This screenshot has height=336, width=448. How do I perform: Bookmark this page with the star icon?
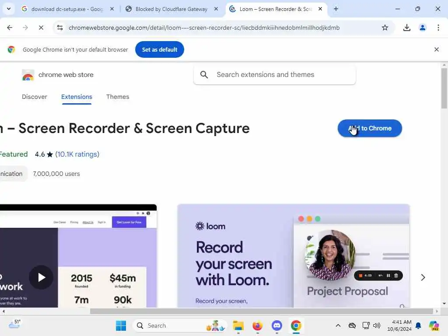click(385, 28)
